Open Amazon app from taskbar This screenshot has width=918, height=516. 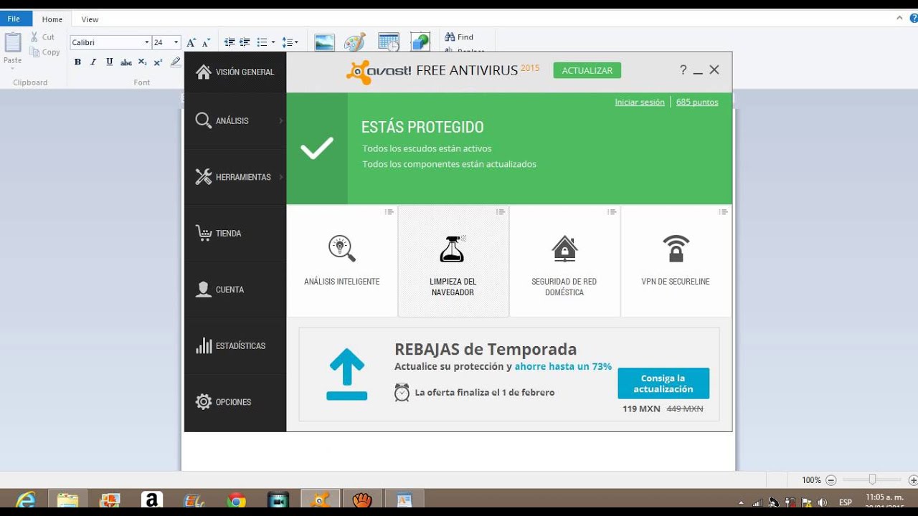pyautogui.click(x=152, y=500)
